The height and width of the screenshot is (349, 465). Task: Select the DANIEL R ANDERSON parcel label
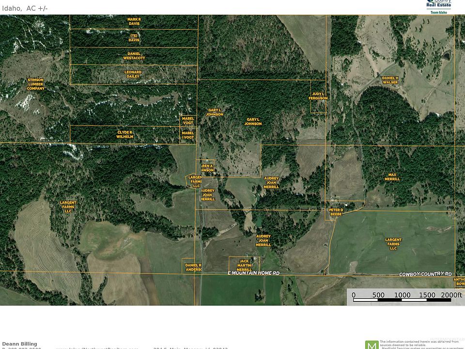click(x=193, y=268)
